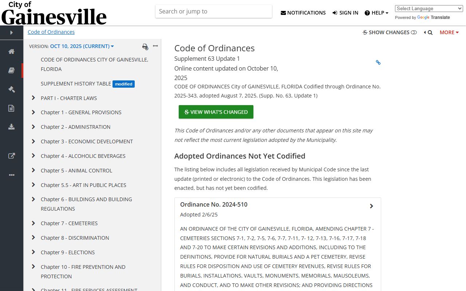This screenshot has height=291, width=466.
Task: Open Code of Ordinances City of Gainesville entry
Action: coord(94,64)
